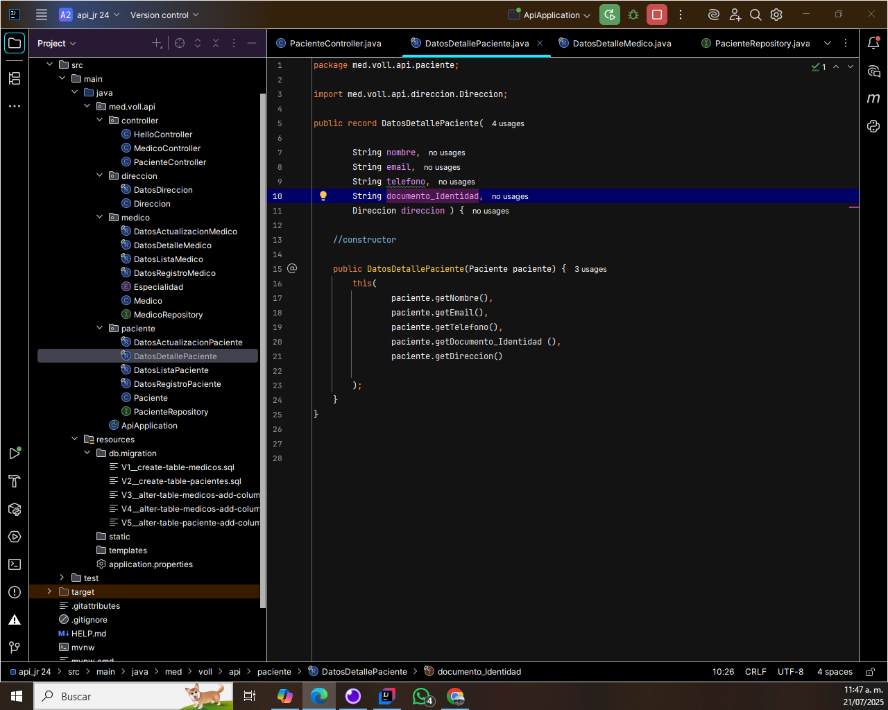
Task: Switch to PacienteRepository.java tab
Action: 755,43
